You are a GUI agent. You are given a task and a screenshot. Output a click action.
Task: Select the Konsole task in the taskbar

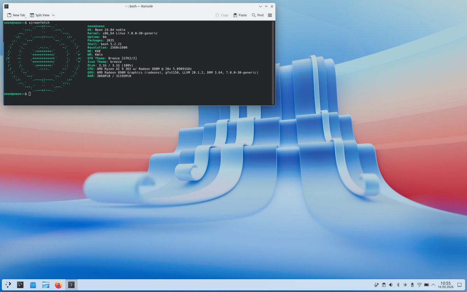pos(71,285)
